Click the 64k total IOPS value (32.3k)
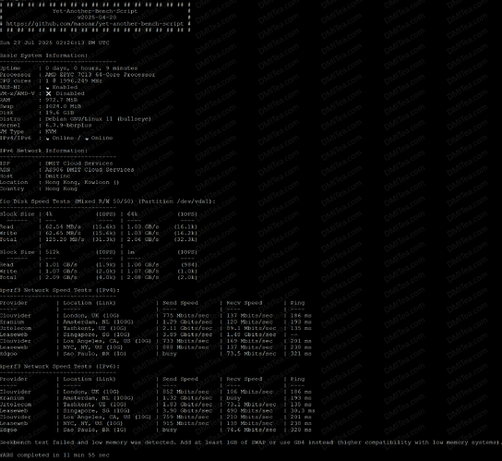The width and height of the screenshot is (502, 461). click(x=185, y=239)
